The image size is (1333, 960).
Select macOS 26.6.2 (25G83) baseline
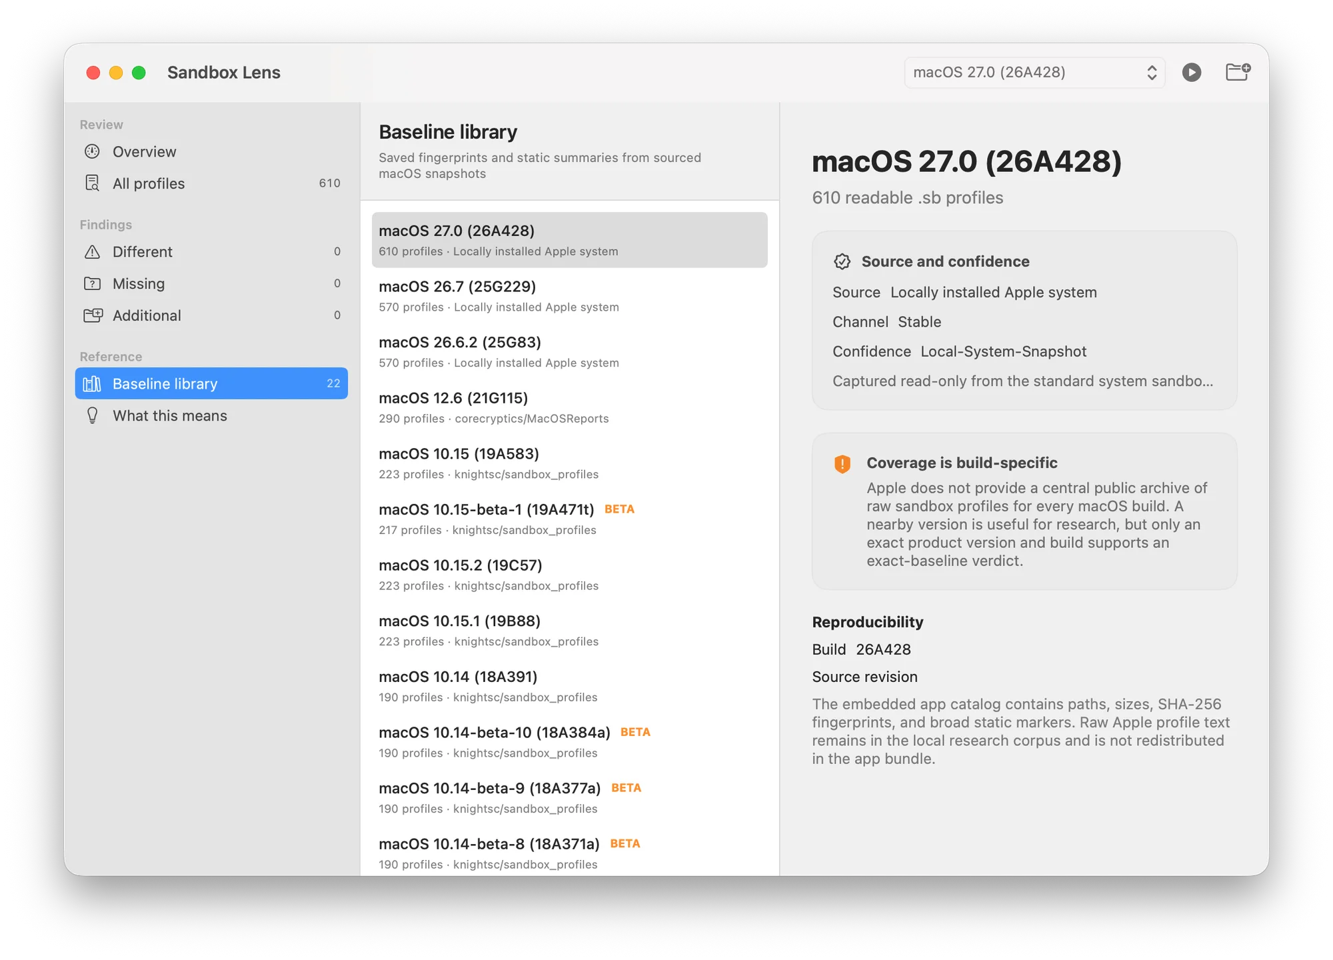point(569,351)
